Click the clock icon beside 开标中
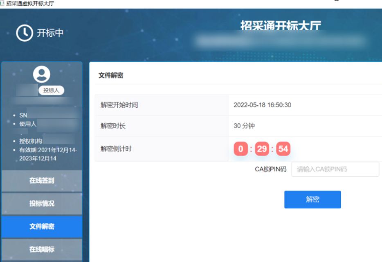This screenshot has width=382, height=262. tap(25, 33)
